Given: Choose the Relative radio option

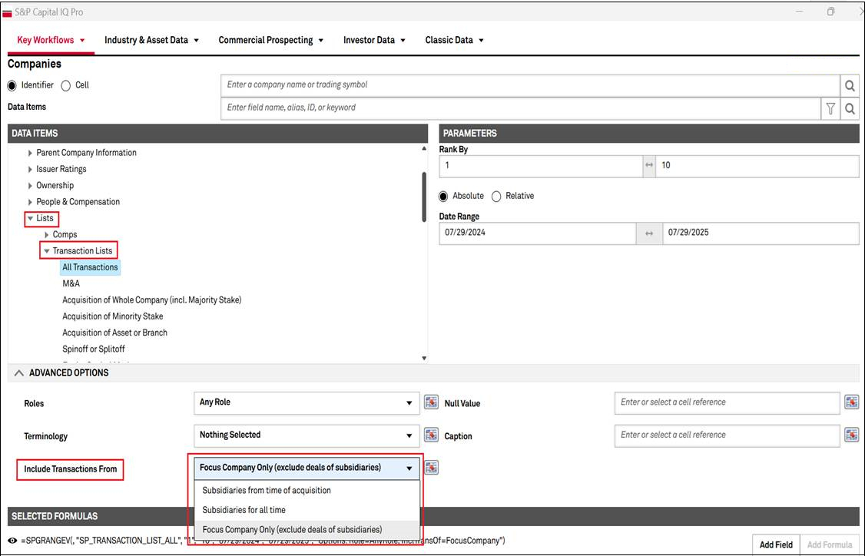Looking at the screenshot, I should [x=496, y=196].
